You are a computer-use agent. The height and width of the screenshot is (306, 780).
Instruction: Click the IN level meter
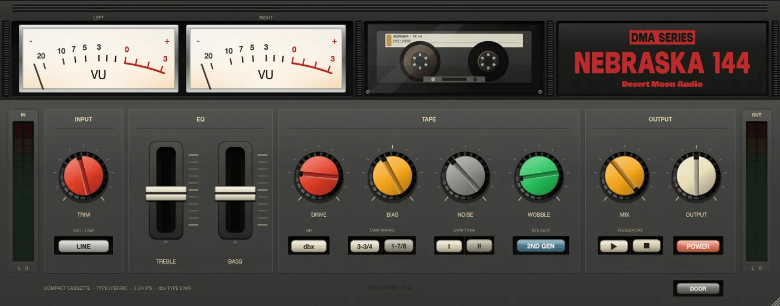click(x=23, y=192)
